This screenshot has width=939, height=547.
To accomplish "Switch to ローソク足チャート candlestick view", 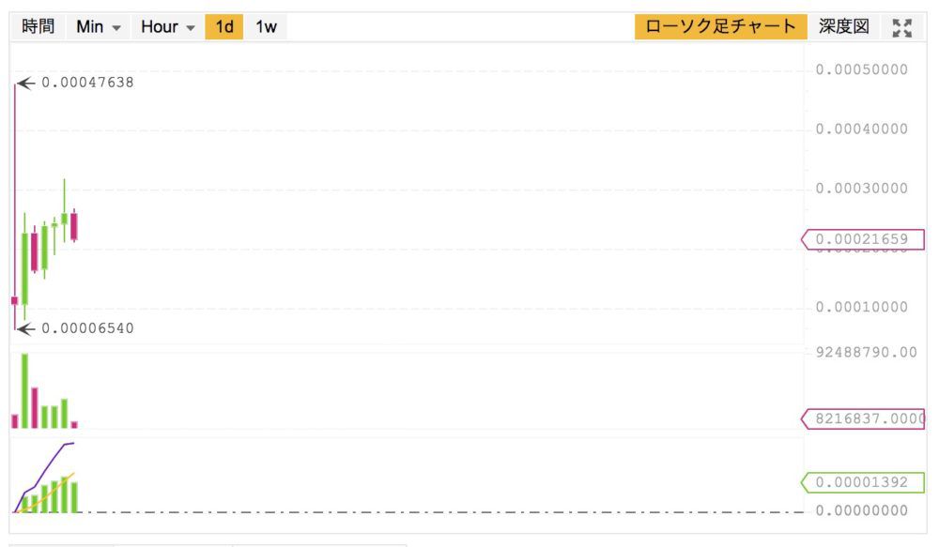I will coord(720,27).
